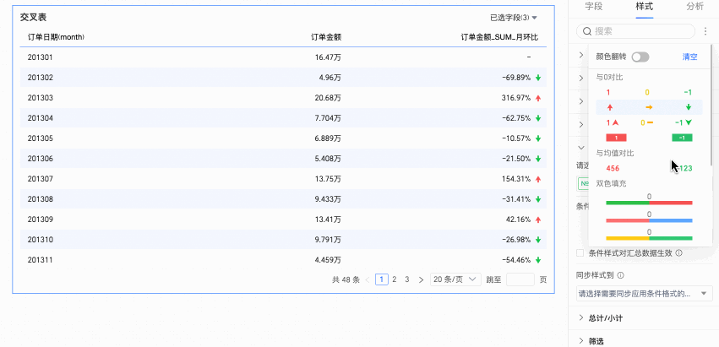Click the green down arrow in row 201311
719x347 pixels.
coord(538,260)
